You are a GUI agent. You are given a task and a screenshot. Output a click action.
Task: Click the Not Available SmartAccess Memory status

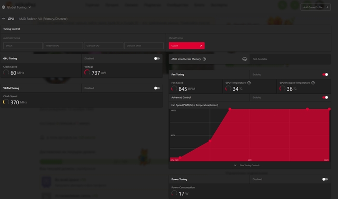click(260, 59)
